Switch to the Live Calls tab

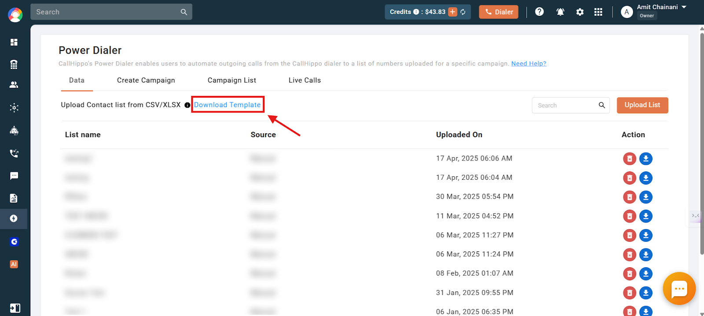pyautogui.click(x=304, y=80)
